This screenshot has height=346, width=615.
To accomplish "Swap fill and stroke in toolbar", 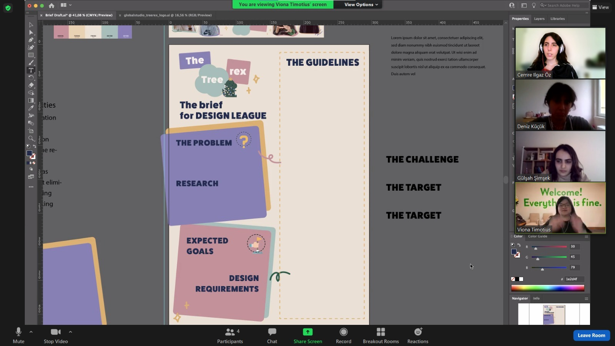I will tap(35, 146).
